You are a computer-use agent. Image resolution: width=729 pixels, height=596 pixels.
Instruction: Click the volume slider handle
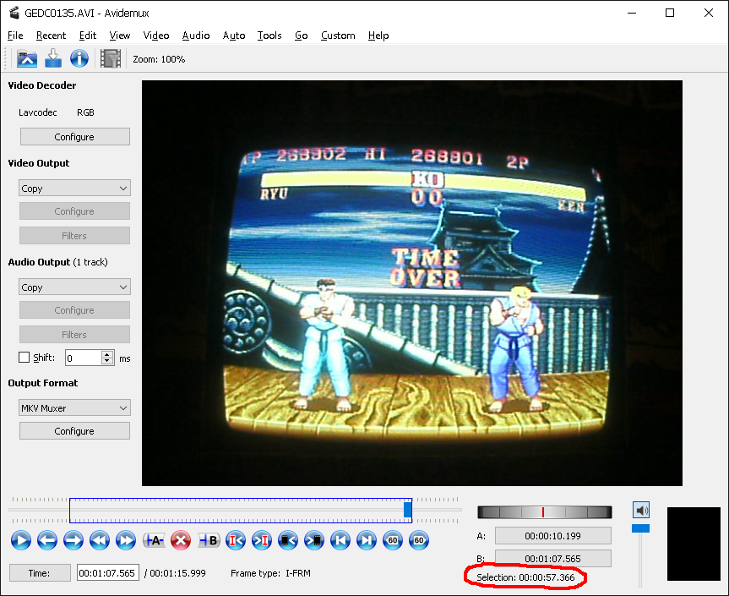click(x=640, y=528)
